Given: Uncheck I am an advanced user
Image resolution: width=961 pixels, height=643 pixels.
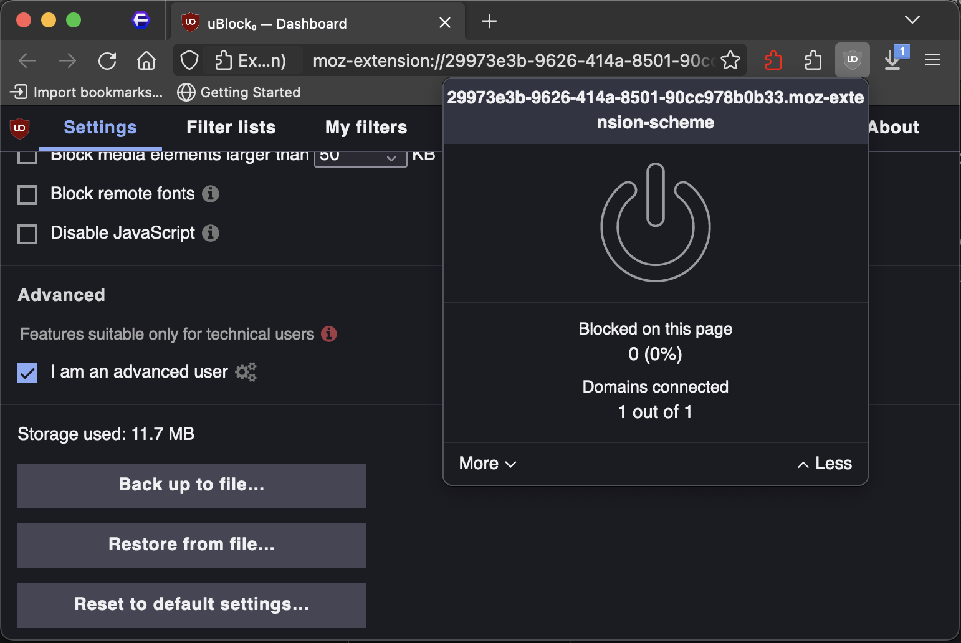Looking at the screenshot, I should 27,373.
